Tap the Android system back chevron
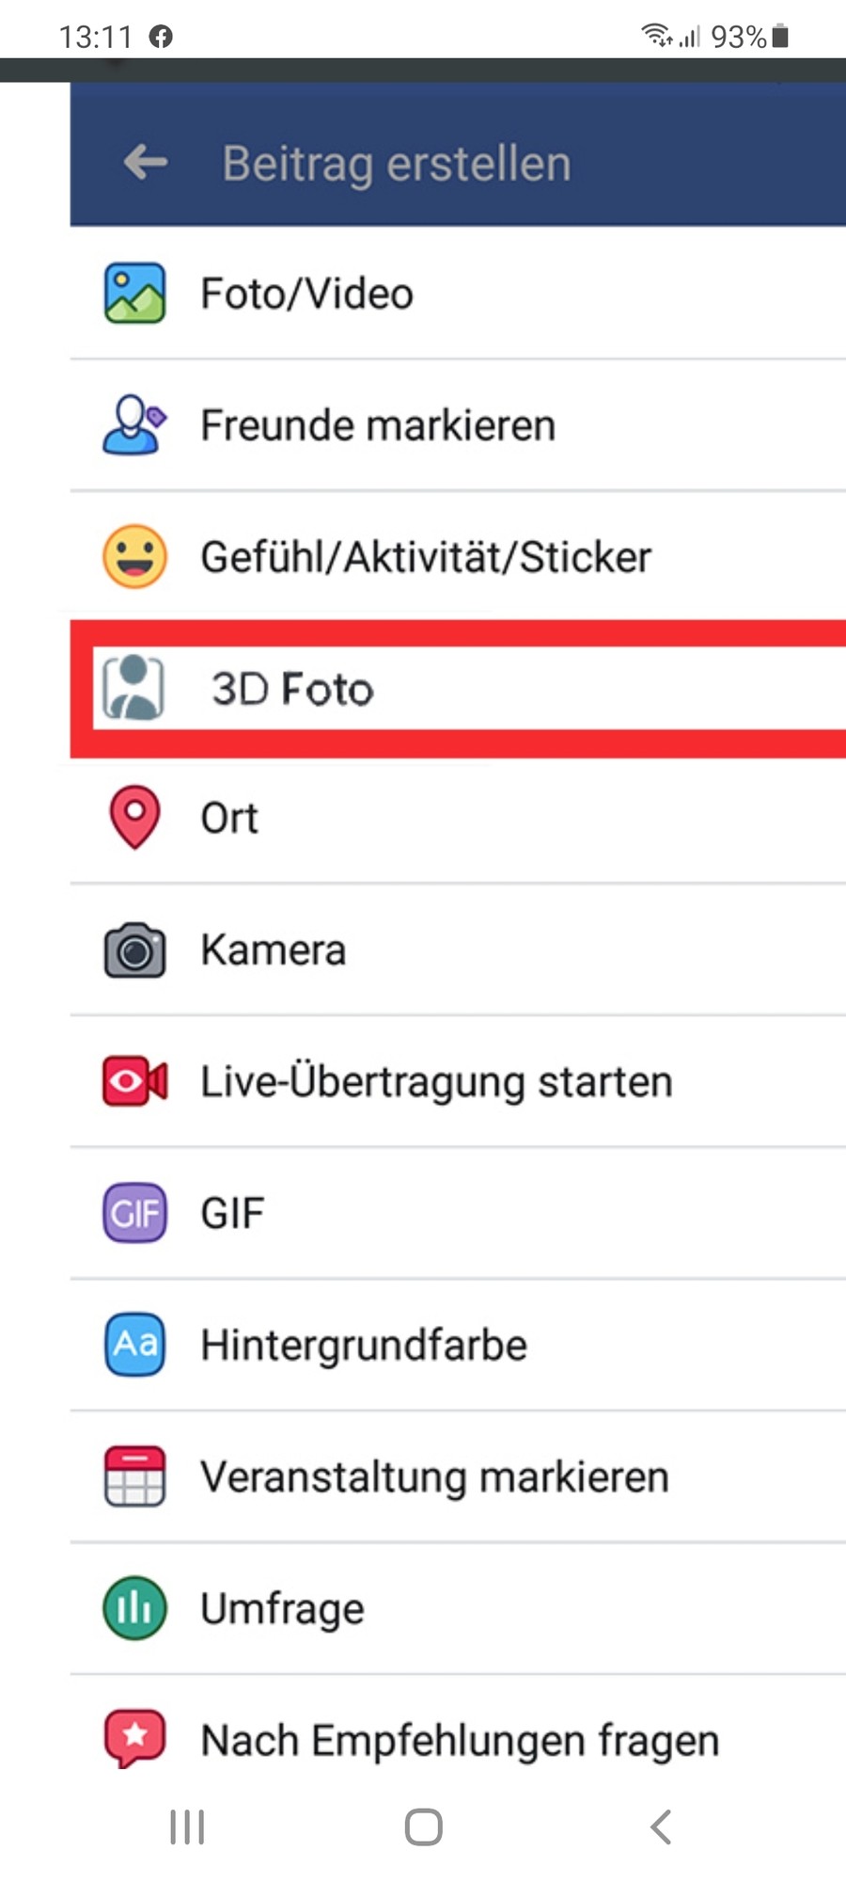The width and height of the screenshot is (846, 1882). point(661,1827)
